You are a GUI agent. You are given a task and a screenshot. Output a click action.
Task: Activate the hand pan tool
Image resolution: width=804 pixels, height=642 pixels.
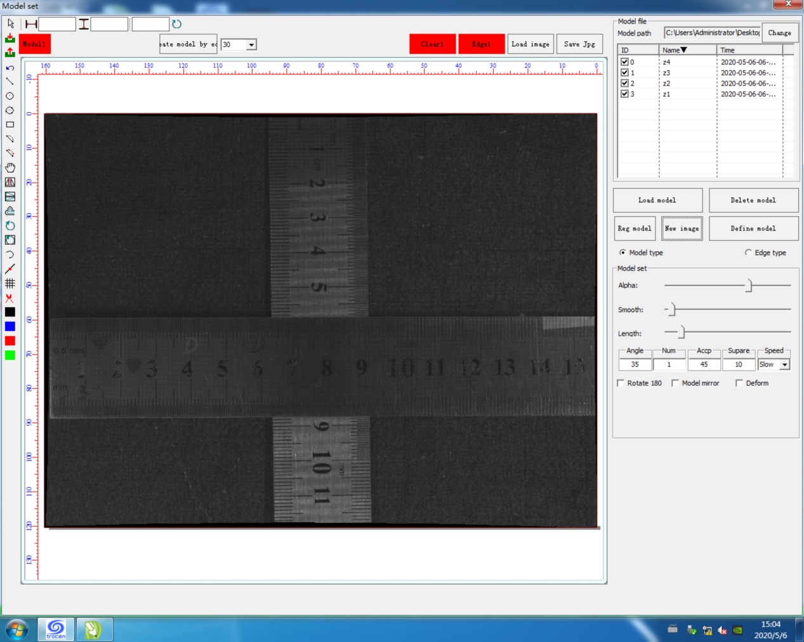pyautogui.click(x=10, y=167)
